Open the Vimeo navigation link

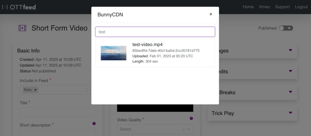coord(265,7)
